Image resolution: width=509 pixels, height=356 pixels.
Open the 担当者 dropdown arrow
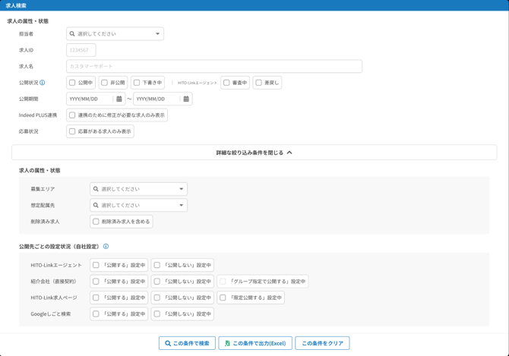[x=158, y=33]
